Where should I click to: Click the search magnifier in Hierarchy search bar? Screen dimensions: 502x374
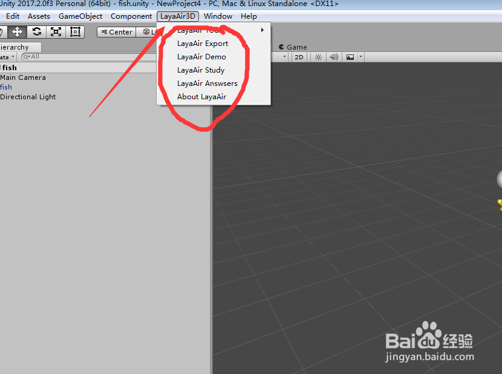point(26,56)
